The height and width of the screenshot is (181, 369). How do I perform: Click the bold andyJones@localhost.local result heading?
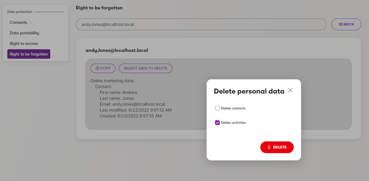pyautogui.click(x=117, y=50)
